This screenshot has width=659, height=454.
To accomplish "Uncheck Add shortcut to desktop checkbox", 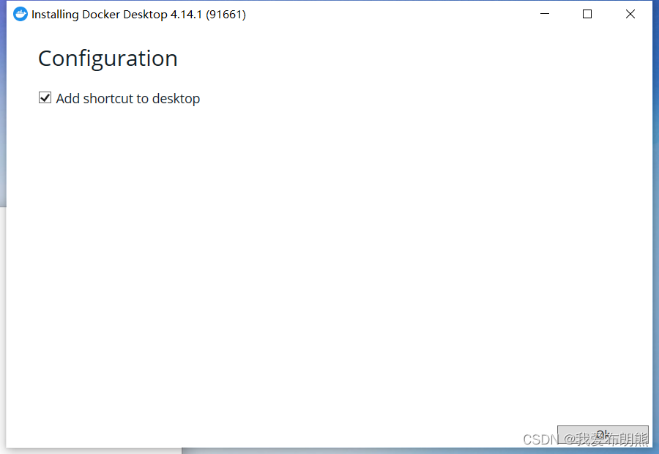I will pos(45,98).
